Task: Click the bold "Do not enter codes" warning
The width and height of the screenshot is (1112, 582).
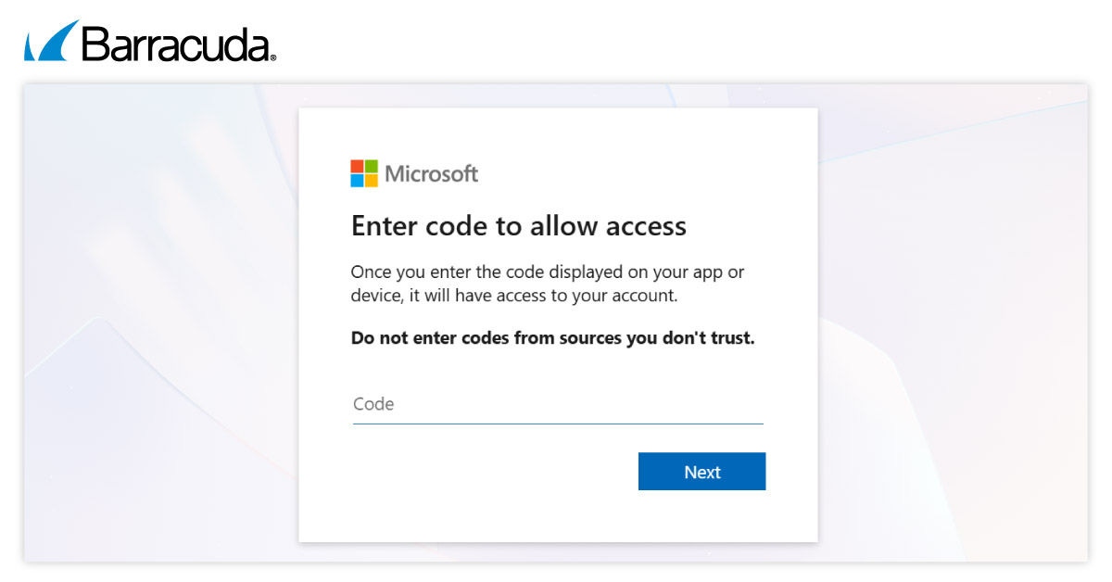Action: (552, 338)
